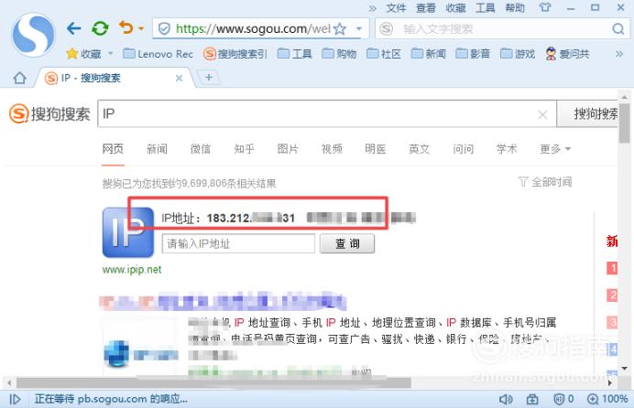The width and height of the screenshot is (634, 408).
Task: Open the 查看 menu
Action: [426, 7]
